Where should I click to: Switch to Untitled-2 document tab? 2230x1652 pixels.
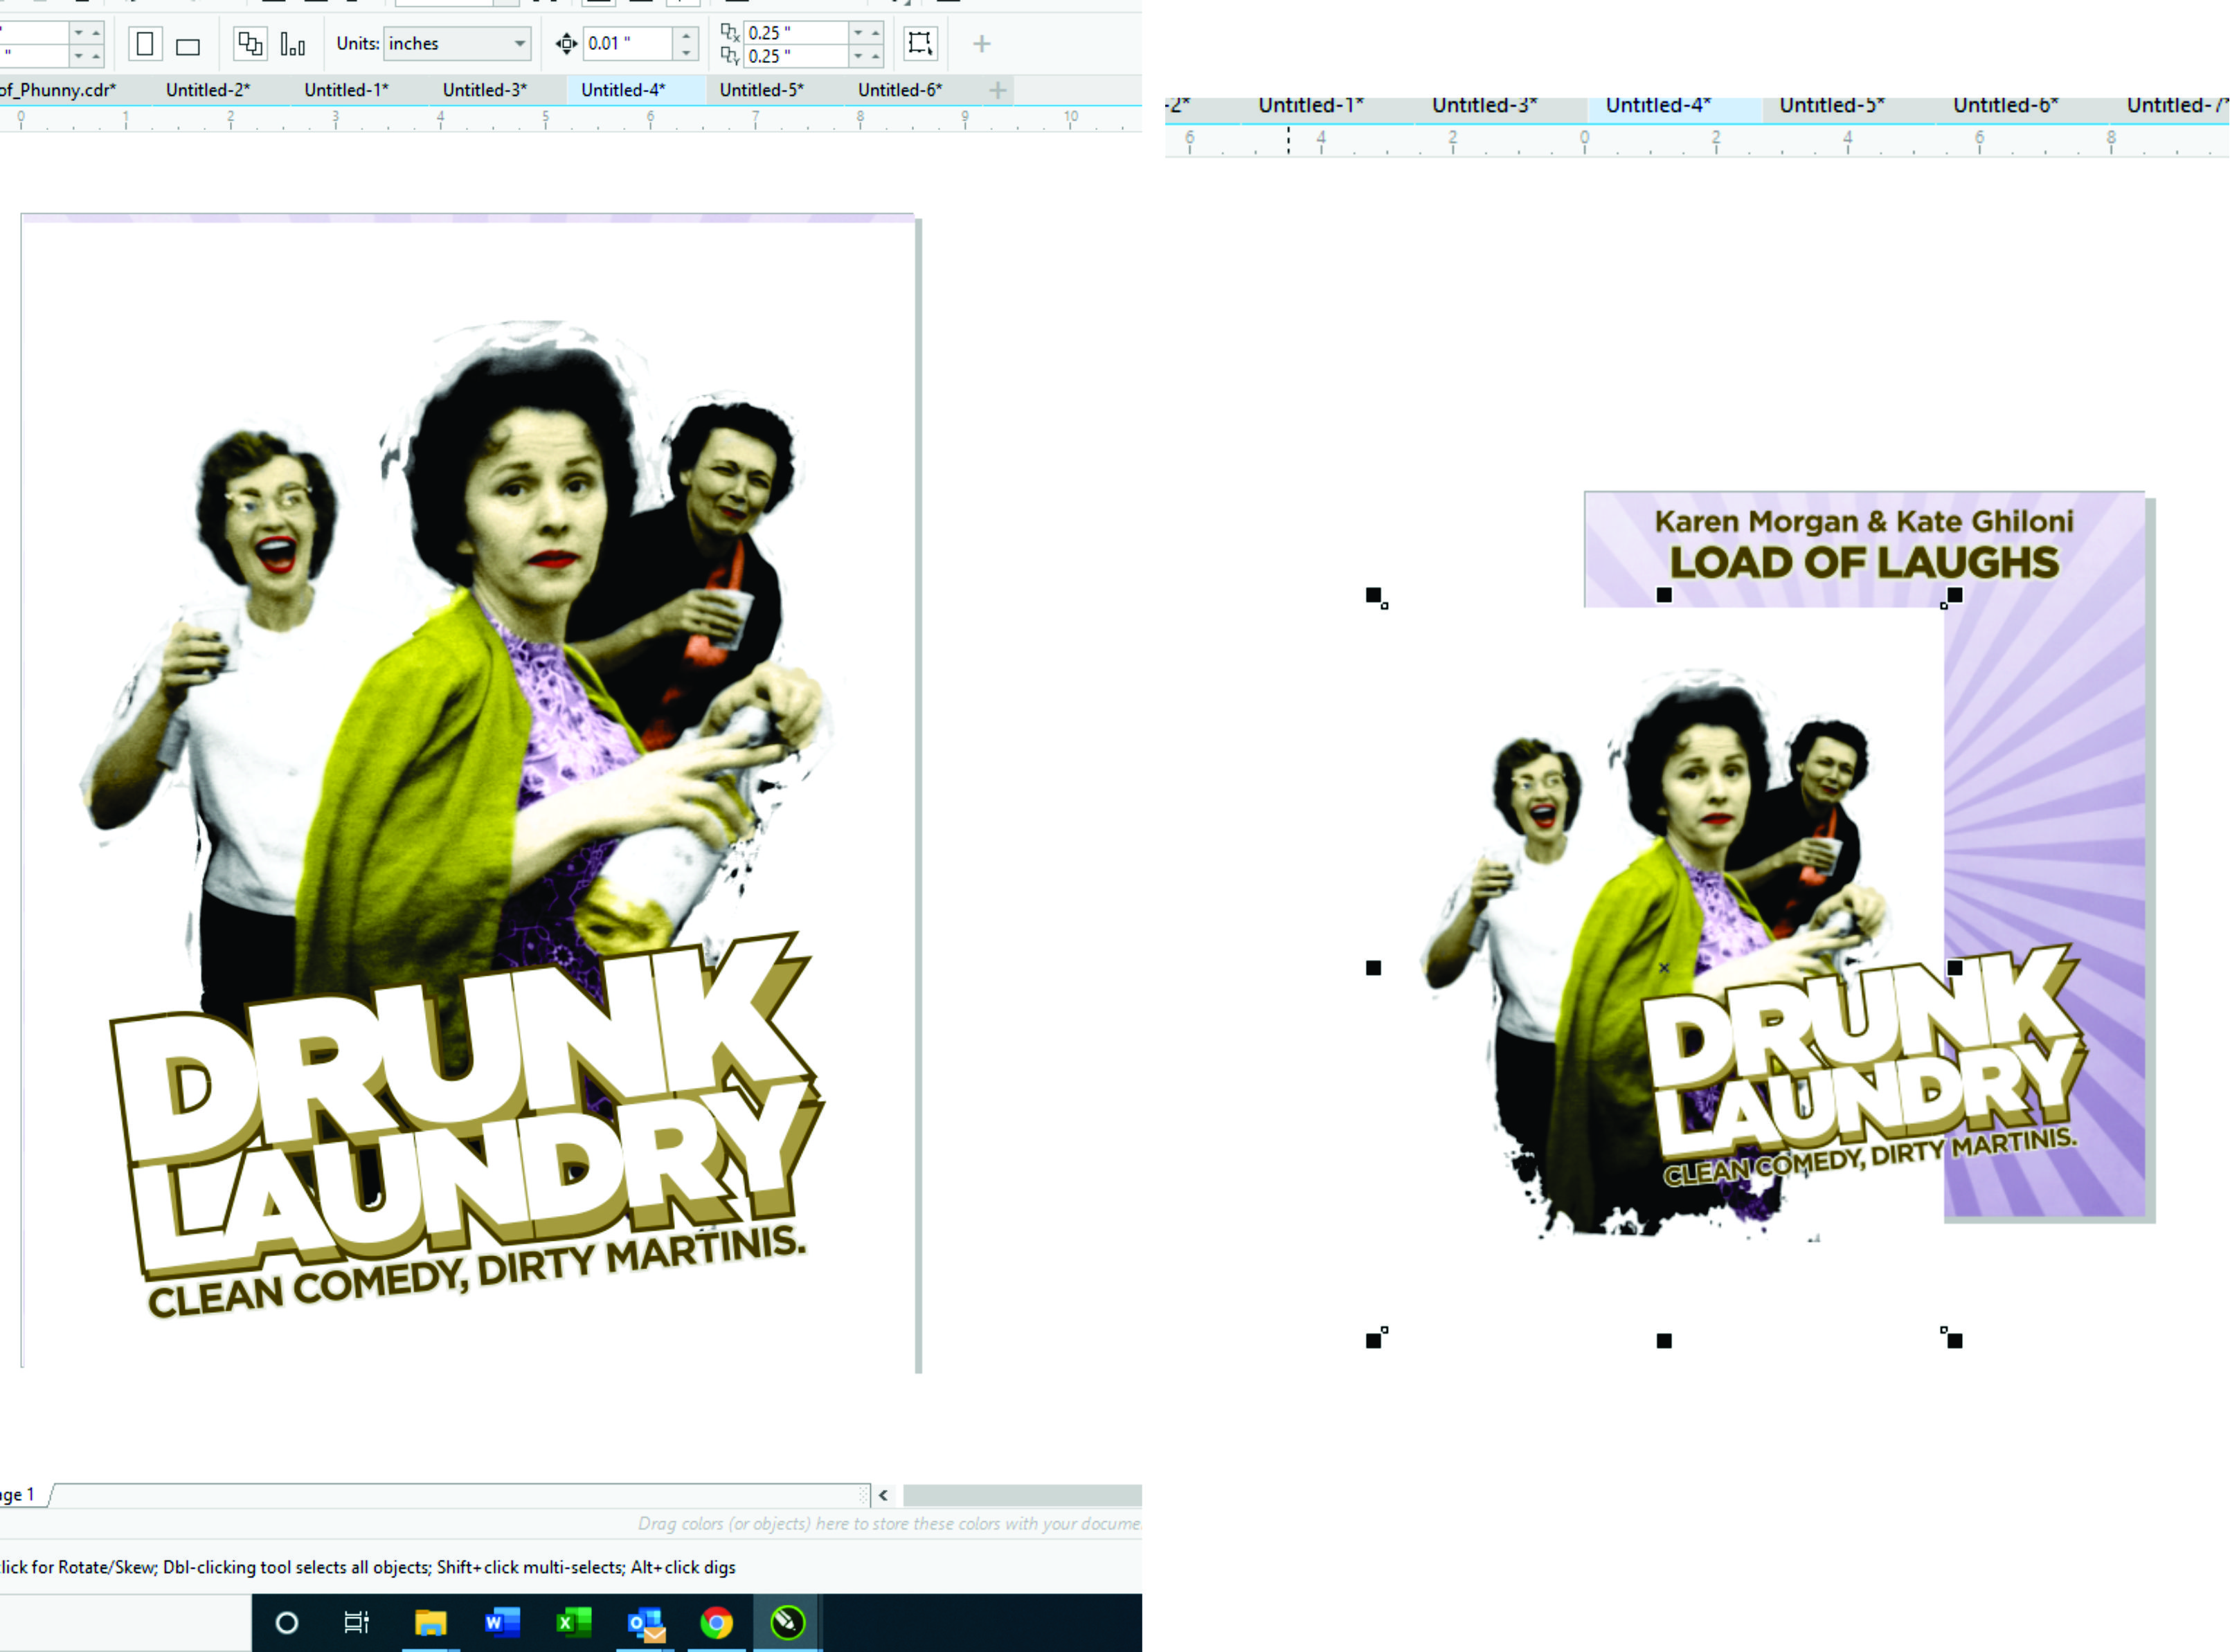(x=208, y=90)
